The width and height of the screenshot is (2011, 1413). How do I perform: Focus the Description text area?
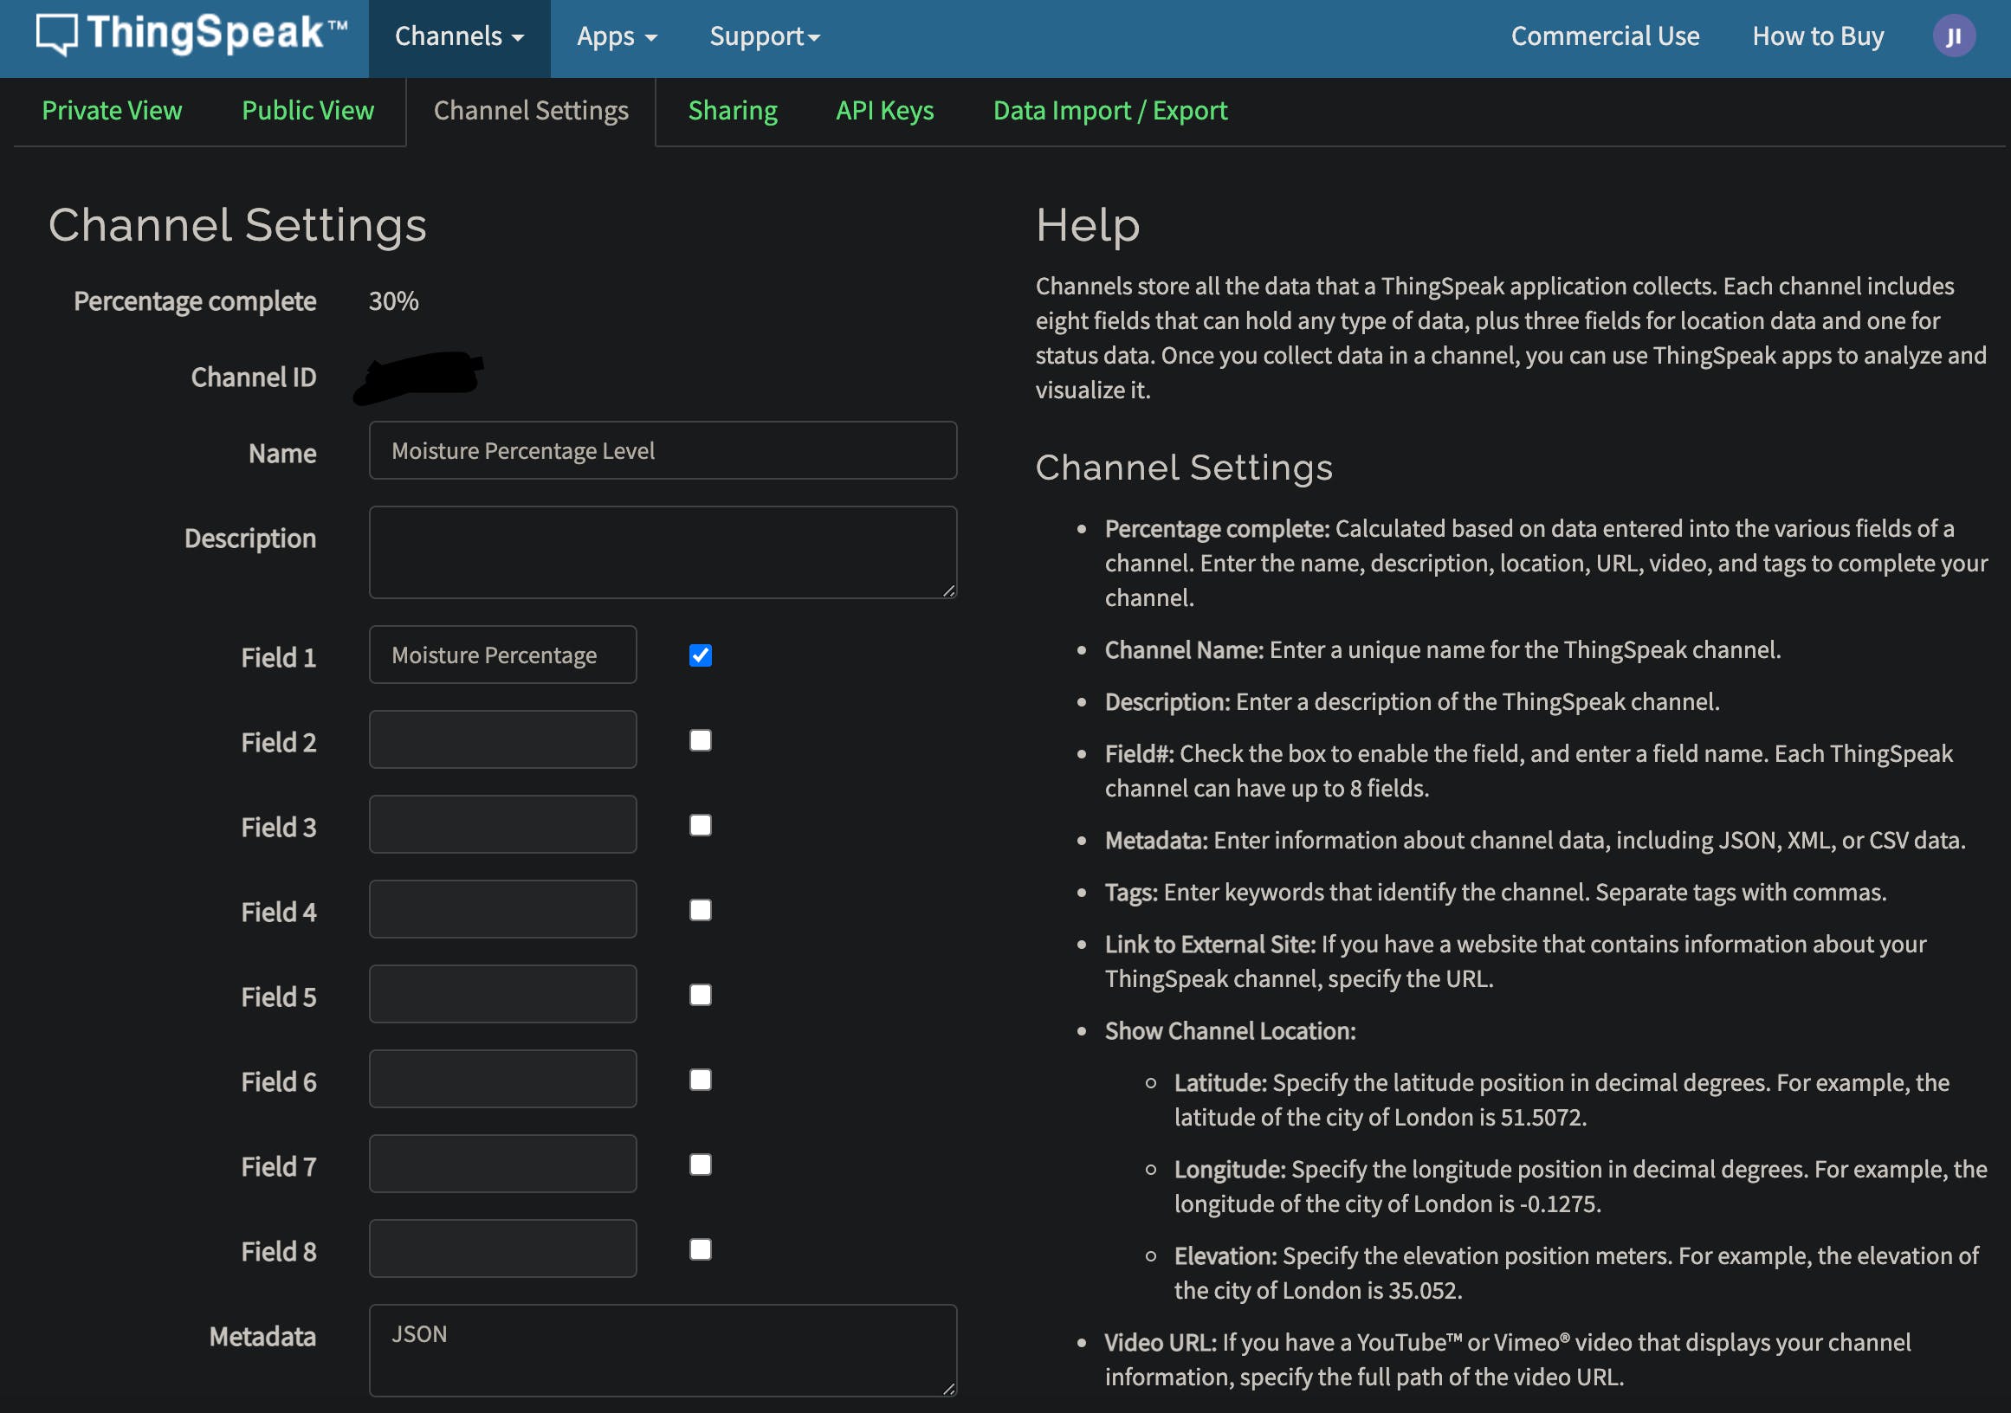click(663, 552)
